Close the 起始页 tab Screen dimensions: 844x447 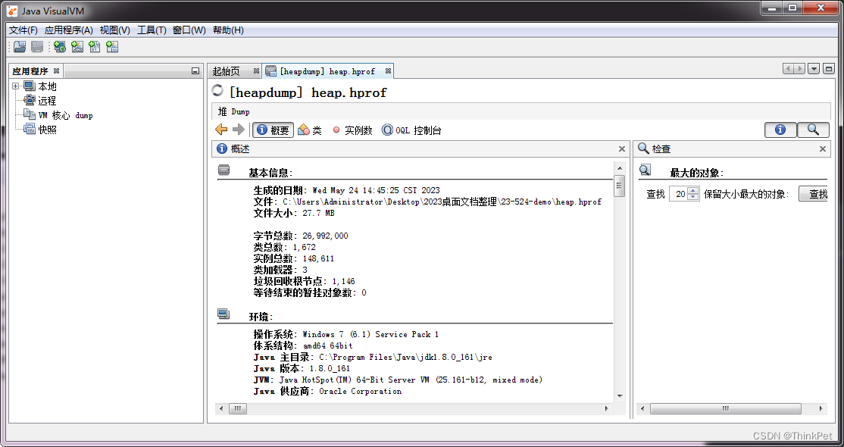tap(256, 71)
